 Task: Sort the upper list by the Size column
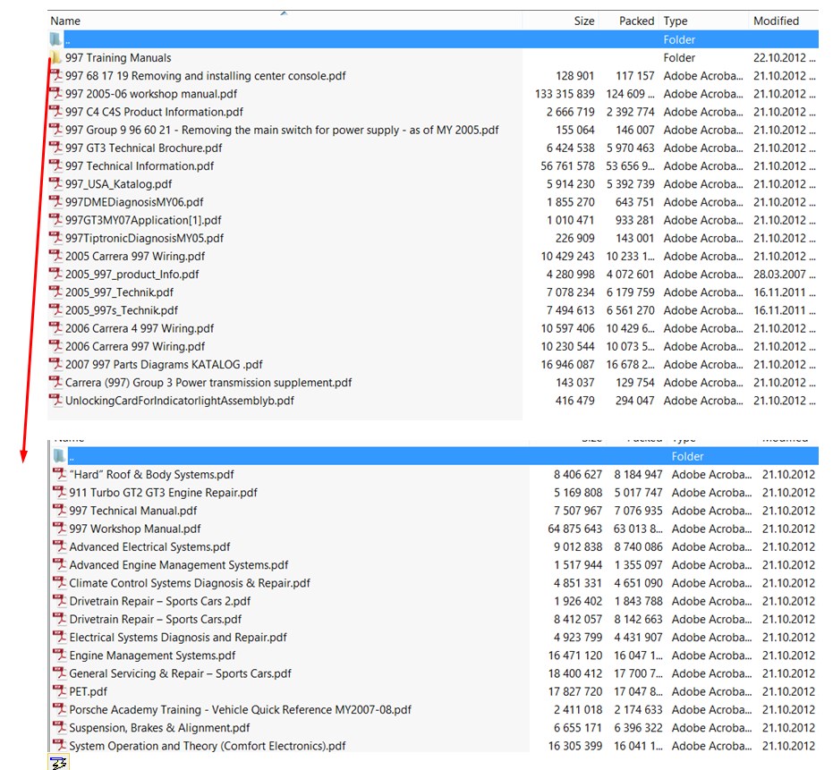[584, 21]
